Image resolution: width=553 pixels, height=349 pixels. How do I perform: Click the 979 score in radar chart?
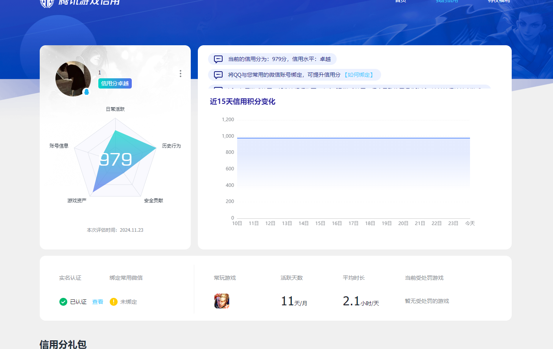point(116,159)
